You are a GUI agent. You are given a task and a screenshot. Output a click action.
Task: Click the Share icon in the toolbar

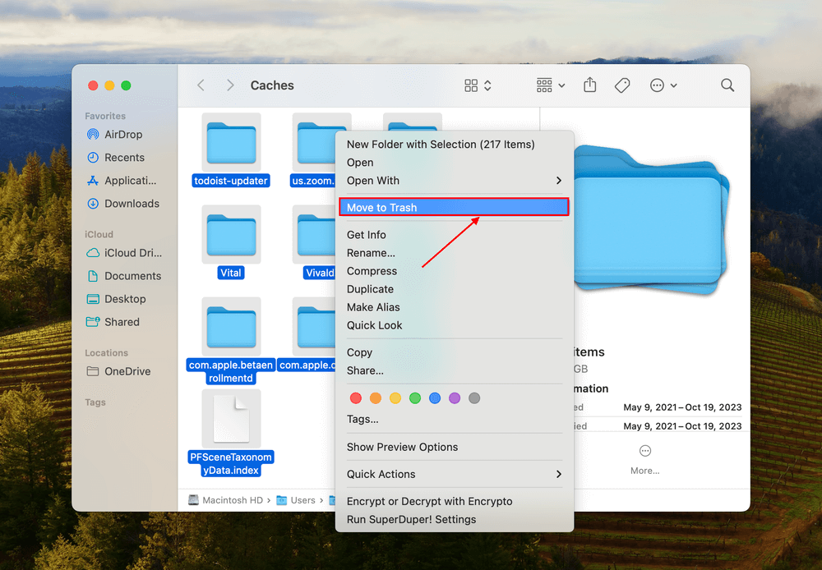[x=589, y=85]
